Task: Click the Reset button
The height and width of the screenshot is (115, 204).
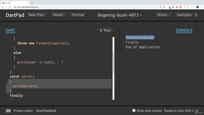Action: (x=59, y=15)
